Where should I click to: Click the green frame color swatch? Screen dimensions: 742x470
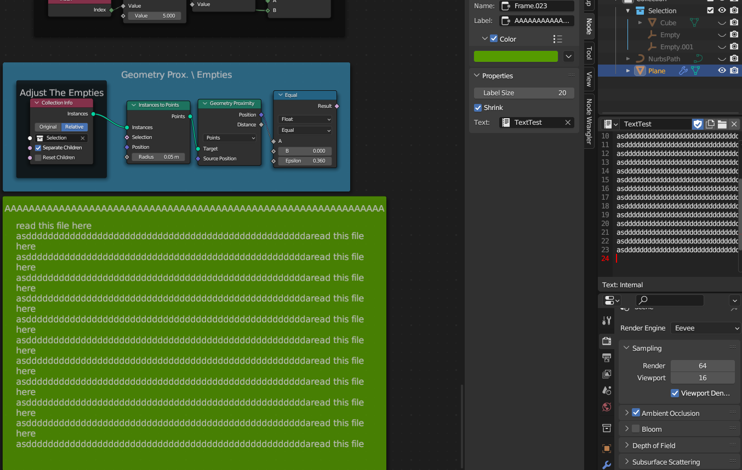tap(516, 56)
